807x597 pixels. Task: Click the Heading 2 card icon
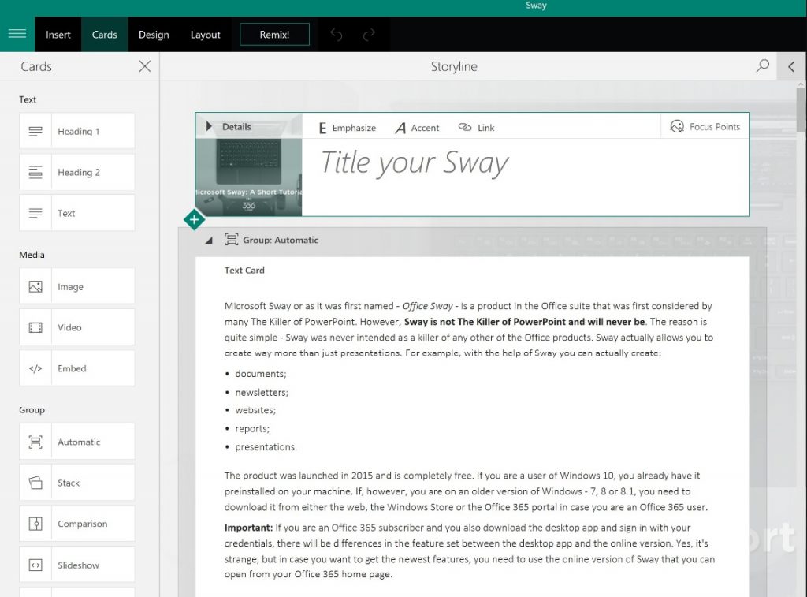(x=35, y=172)
